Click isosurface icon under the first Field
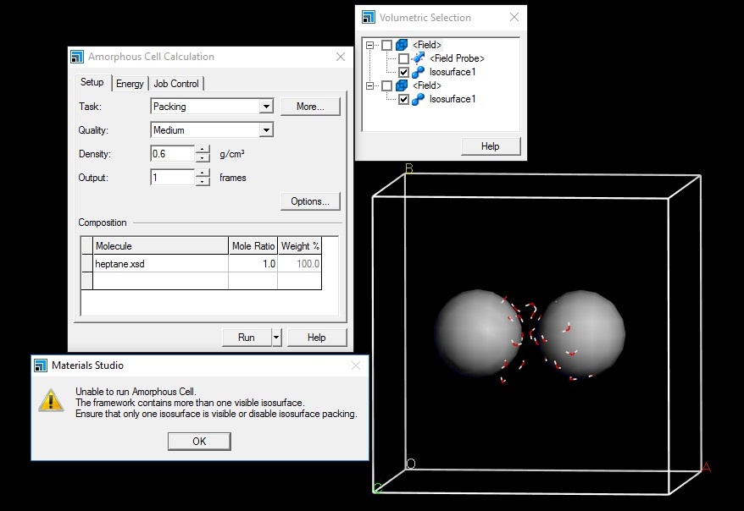744x511 pixels. 418,72
